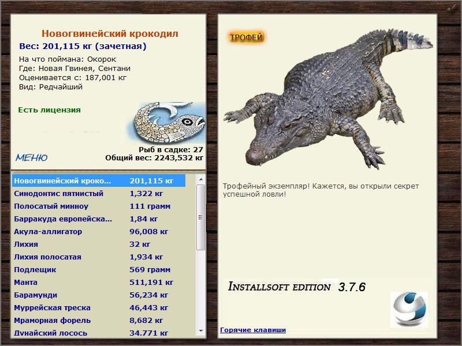Click the Installsoft sphere logo
The height and width of the screenshot is (346, 462).
pyautogui.click(x=409, y=310)
